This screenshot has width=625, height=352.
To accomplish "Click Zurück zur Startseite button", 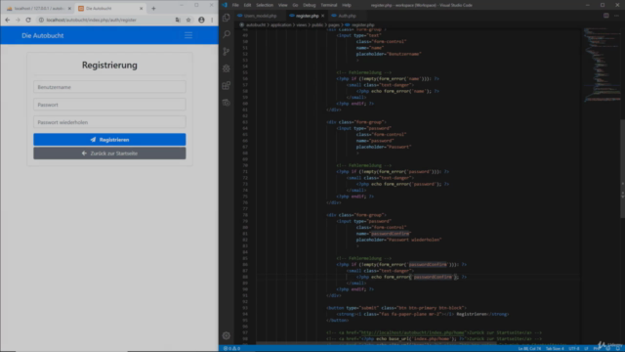I will 109,154.
